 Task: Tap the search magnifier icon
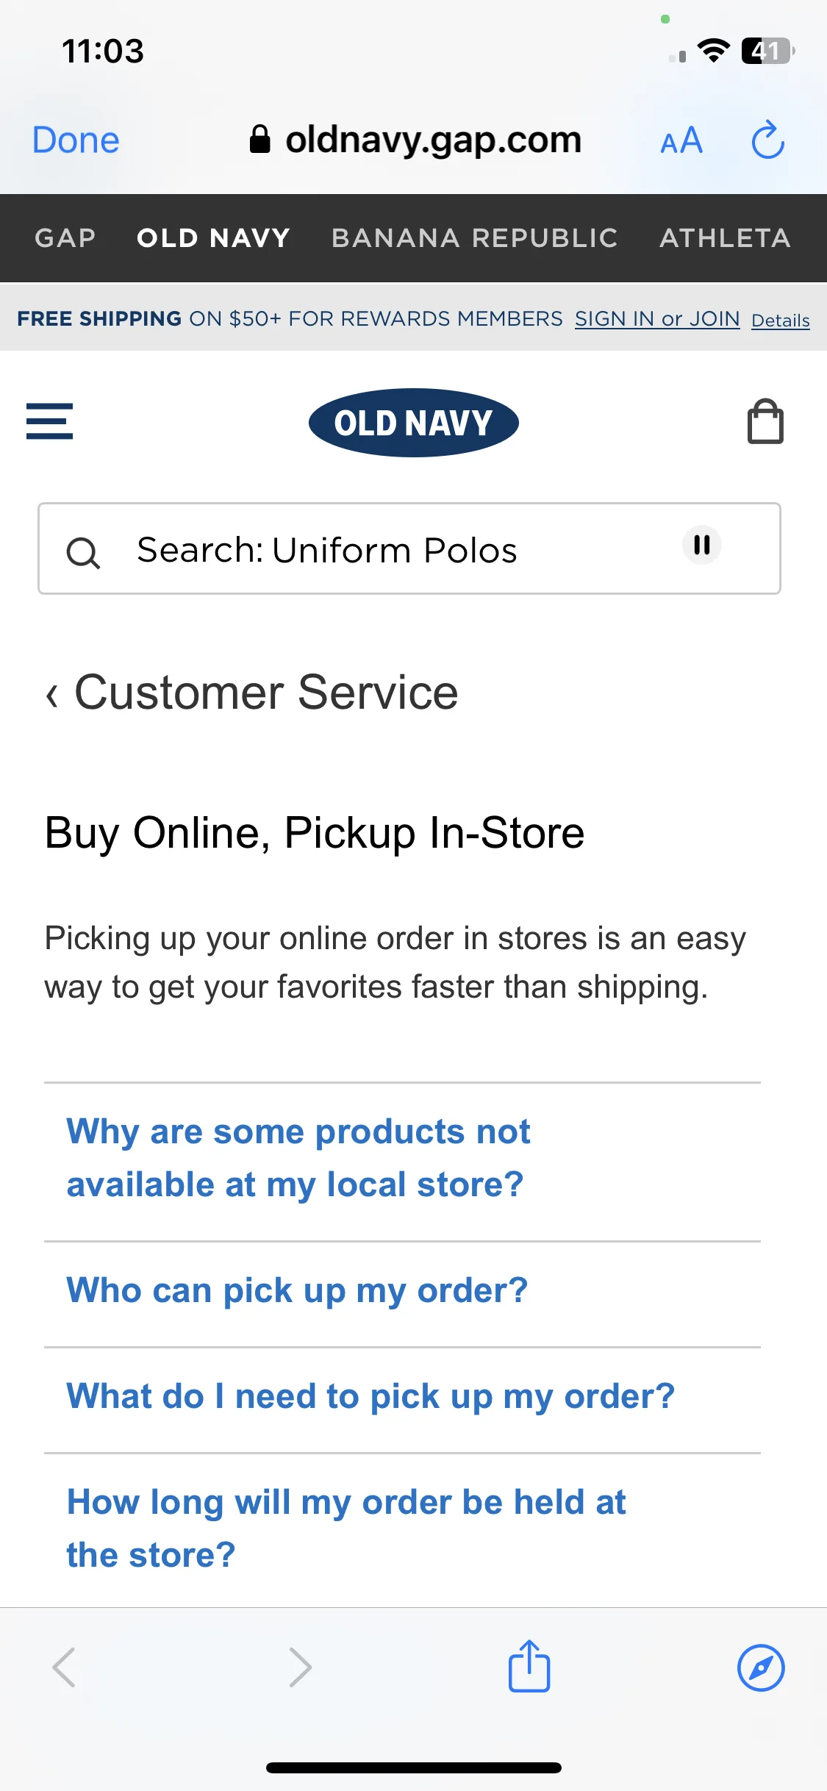(x=83, y=553)
